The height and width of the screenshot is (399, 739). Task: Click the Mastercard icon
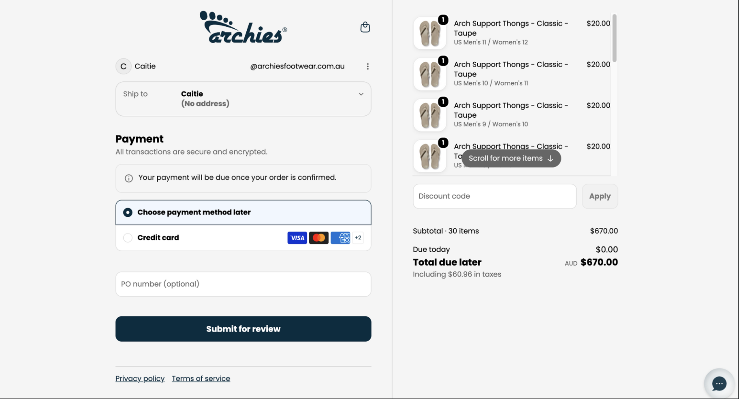(x=319, y=238)
